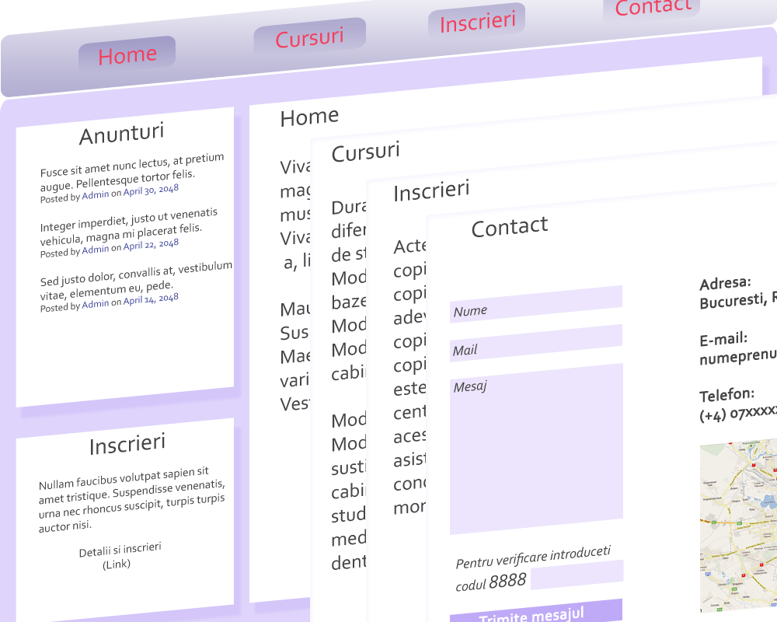777x622 pixels.
Task: Click the text 'Nullam faucibus volutpat sapien sit'
Action: tap(124, 477)
